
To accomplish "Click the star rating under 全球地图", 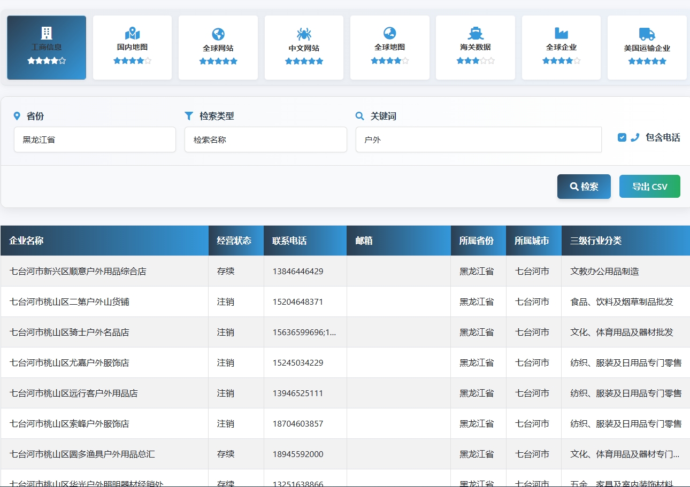I will tap(389, 60).
